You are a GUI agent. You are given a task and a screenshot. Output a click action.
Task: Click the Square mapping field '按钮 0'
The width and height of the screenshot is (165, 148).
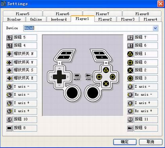tap(146, 63)
